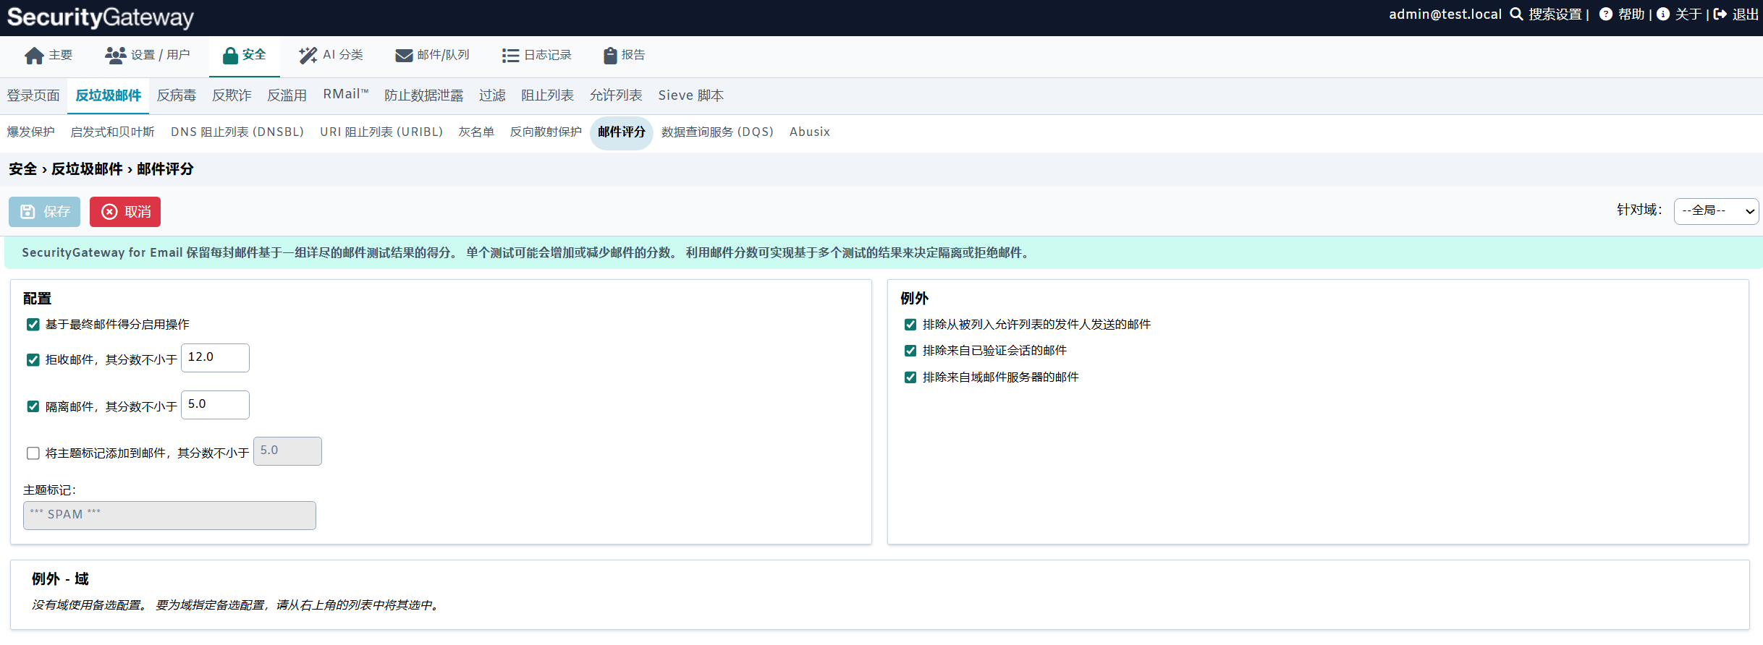Image resolution: width=1763 pixels, height=645 pixels.
Task: Open the 针对域 --全局-- dropdown
Action: coord(1716,211)
